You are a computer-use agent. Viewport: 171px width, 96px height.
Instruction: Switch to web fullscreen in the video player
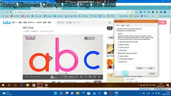[x=95, y=77]
